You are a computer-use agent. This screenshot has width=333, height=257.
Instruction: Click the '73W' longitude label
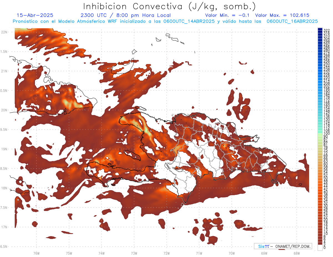point(134,253)
